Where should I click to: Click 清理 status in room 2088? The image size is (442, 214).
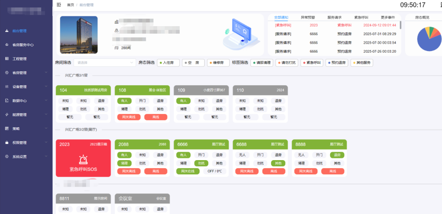(x=124, y=163)
